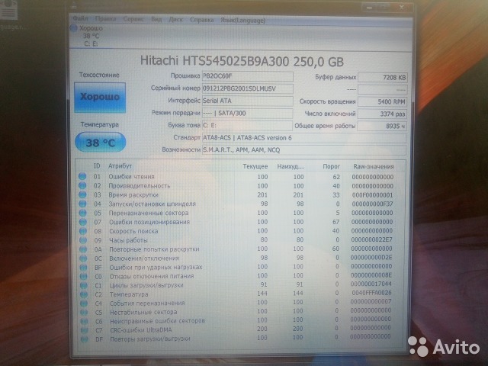Click the Буква тома C: E: field
488x366 pixels.
[x=247, y=125]
